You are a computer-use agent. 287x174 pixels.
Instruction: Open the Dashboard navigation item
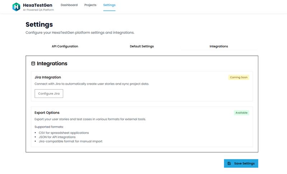pyautogui.click(x=69, y=5)
